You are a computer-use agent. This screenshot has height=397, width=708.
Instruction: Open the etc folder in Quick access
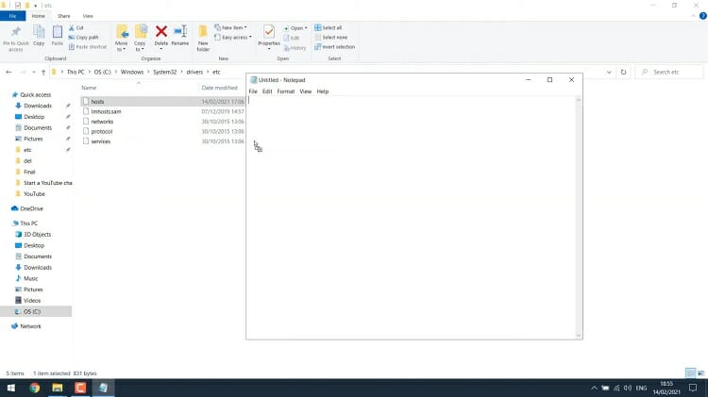pos(27,150)
